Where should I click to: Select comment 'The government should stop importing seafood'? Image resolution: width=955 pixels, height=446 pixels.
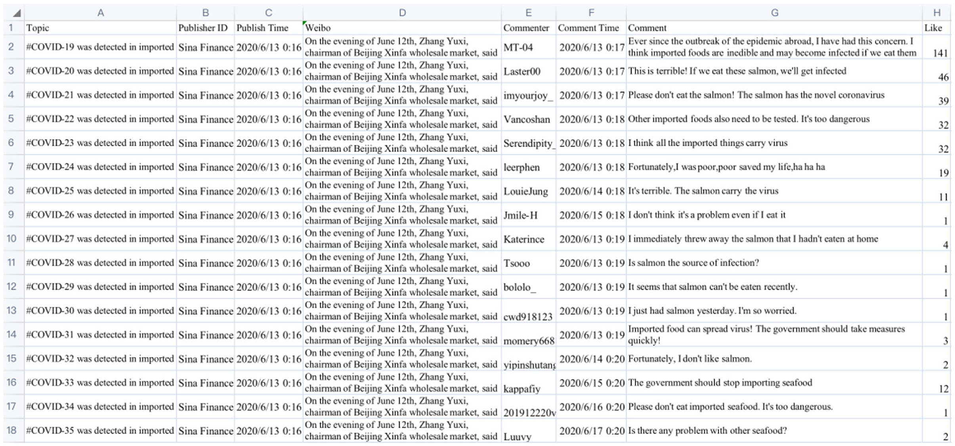click(x=774, y=383)
